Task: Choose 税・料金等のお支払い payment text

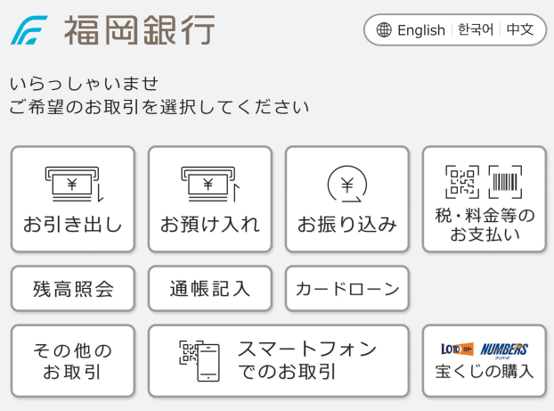Action: (x=484, y=226)
